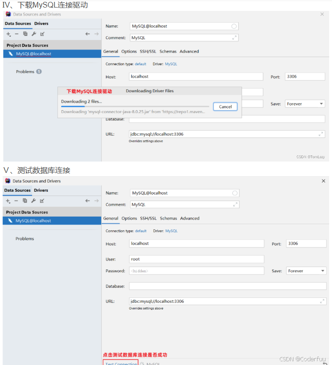
Task: Cancel the driver files download
Action: pyautogui.click(x=226, y=106)
